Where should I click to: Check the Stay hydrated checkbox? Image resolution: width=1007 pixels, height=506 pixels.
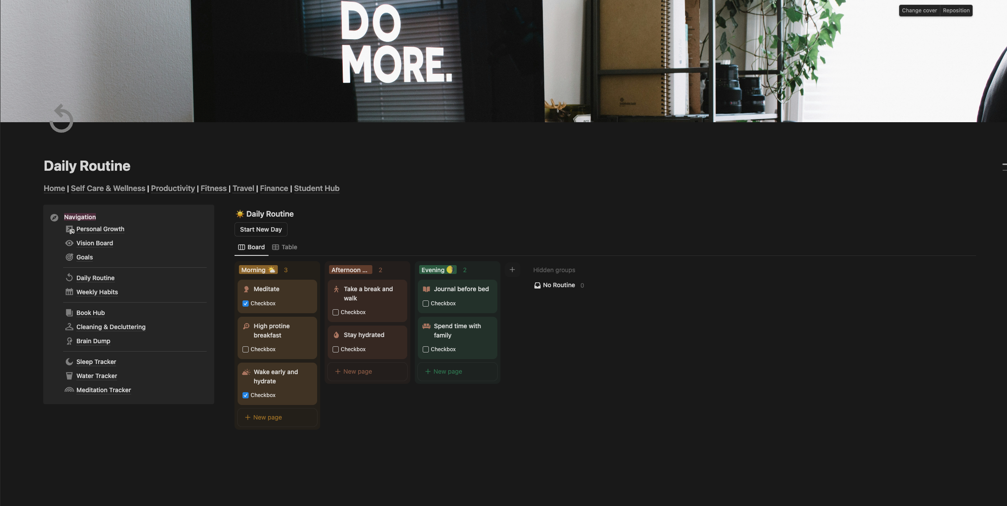[x=336, y=349]
